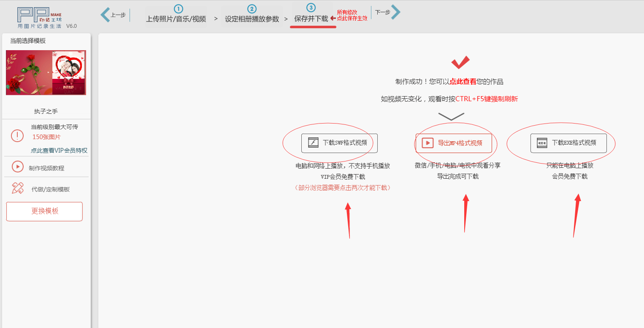This screenshot has width=644, height=328.
Task: Click the step 2 circle number
Action: [x=252, y=8]
